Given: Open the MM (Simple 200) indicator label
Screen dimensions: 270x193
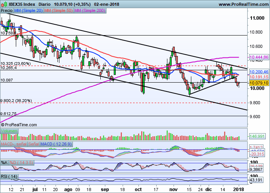Looking at the screenshot, I should pyautogui.click(x=90, y=11).
